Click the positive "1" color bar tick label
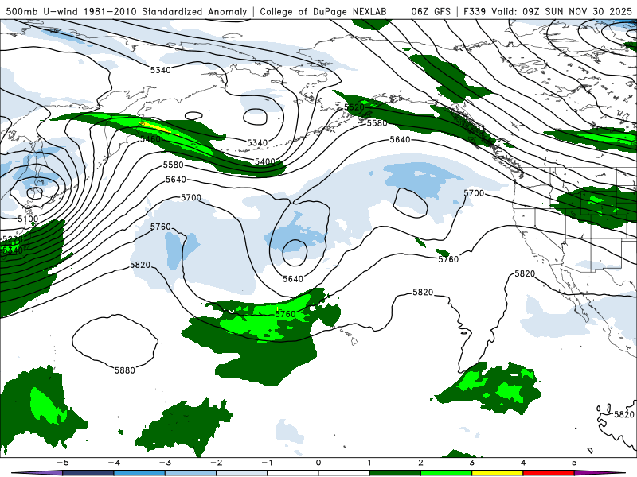 [x=369, y=463]
